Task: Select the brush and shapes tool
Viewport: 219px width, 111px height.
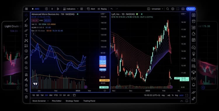Action: click(x=26, y=31)
